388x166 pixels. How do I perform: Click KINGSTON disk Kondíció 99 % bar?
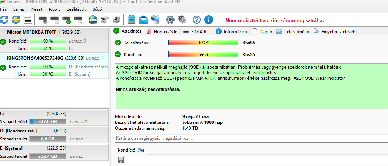pyautogui.click(x=48, y=67)
